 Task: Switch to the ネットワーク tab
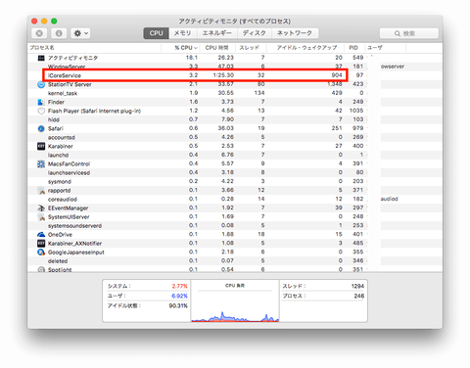(295, 33)
